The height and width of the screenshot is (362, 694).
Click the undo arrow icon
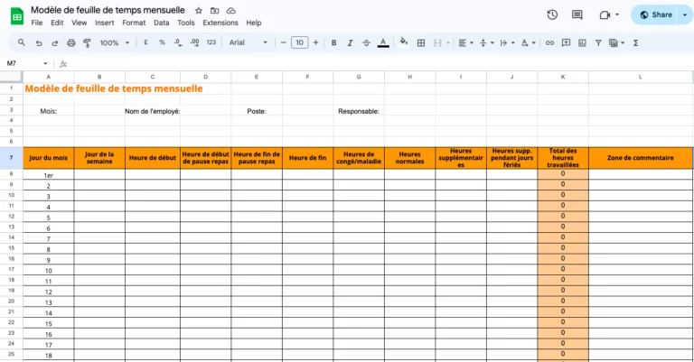pos(39,42)
